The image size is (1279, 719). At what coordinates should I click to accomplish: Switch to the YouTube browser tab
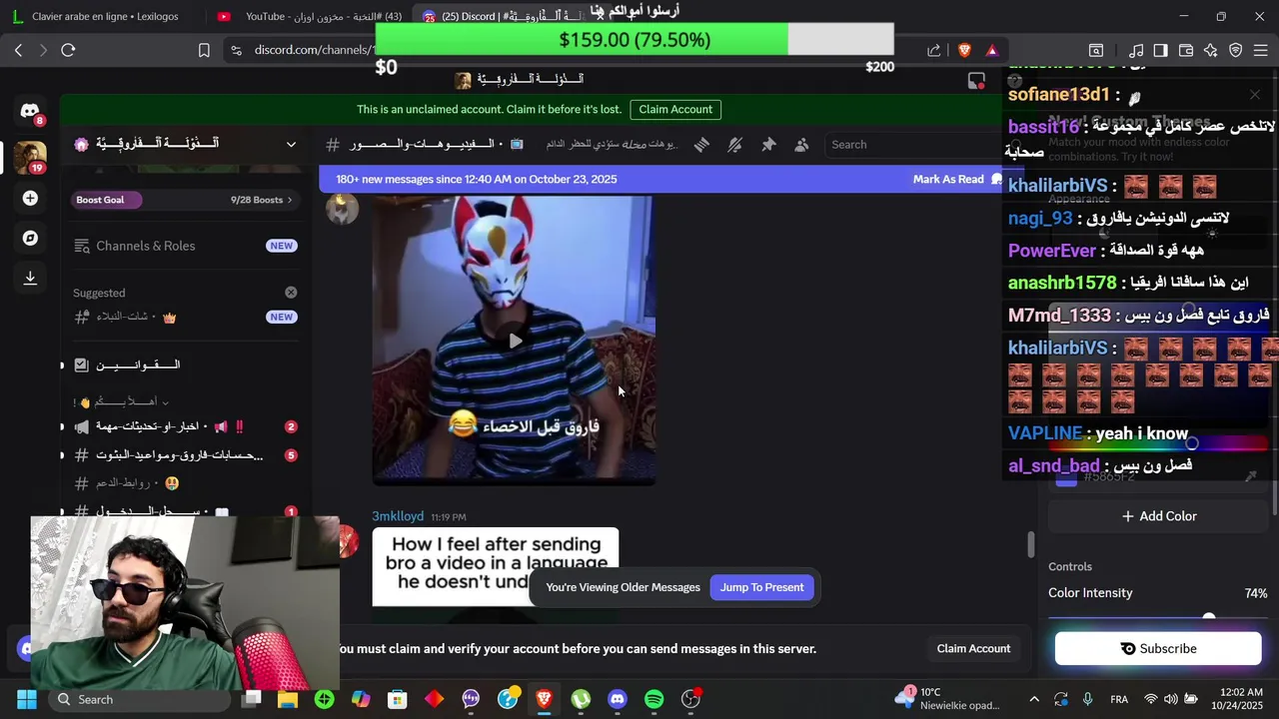coord(310,16)
